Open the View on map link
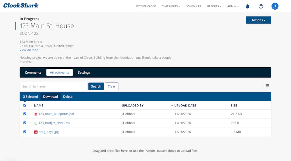291x161 pixels. (x=29, y=50)
